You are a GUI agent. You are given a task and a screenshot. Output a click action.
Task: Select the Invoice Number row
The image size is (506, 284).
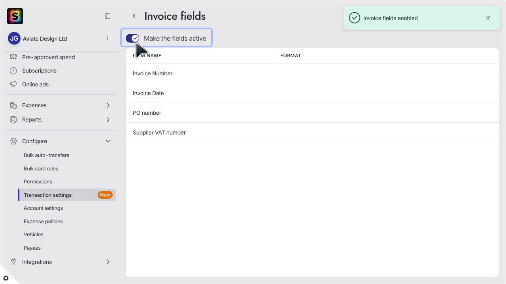click(x=312, y=73)
